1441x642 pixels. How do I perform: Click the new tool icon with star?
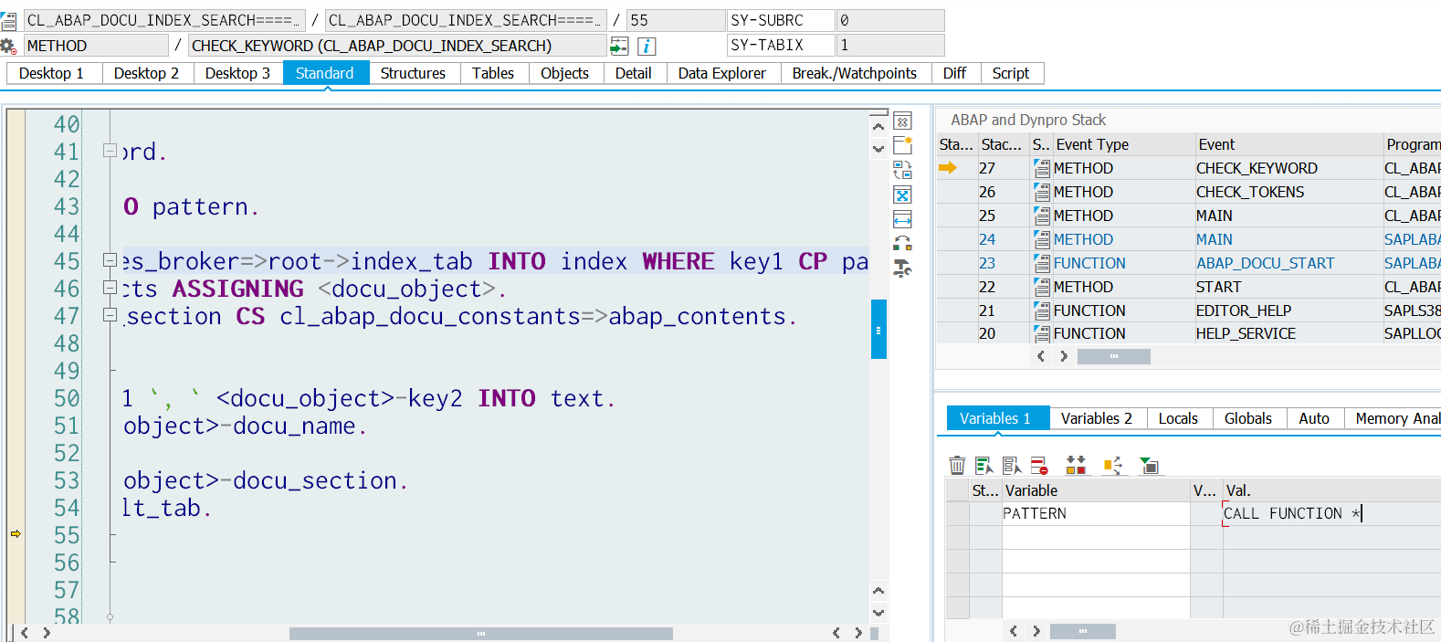pos(902,145)
